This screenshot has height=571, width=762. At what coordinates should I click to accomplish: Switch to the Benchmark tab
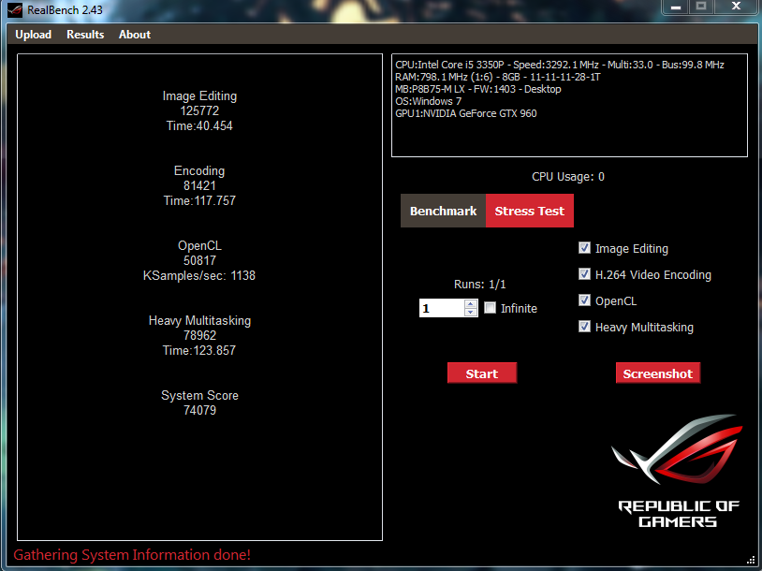point(443,211)
